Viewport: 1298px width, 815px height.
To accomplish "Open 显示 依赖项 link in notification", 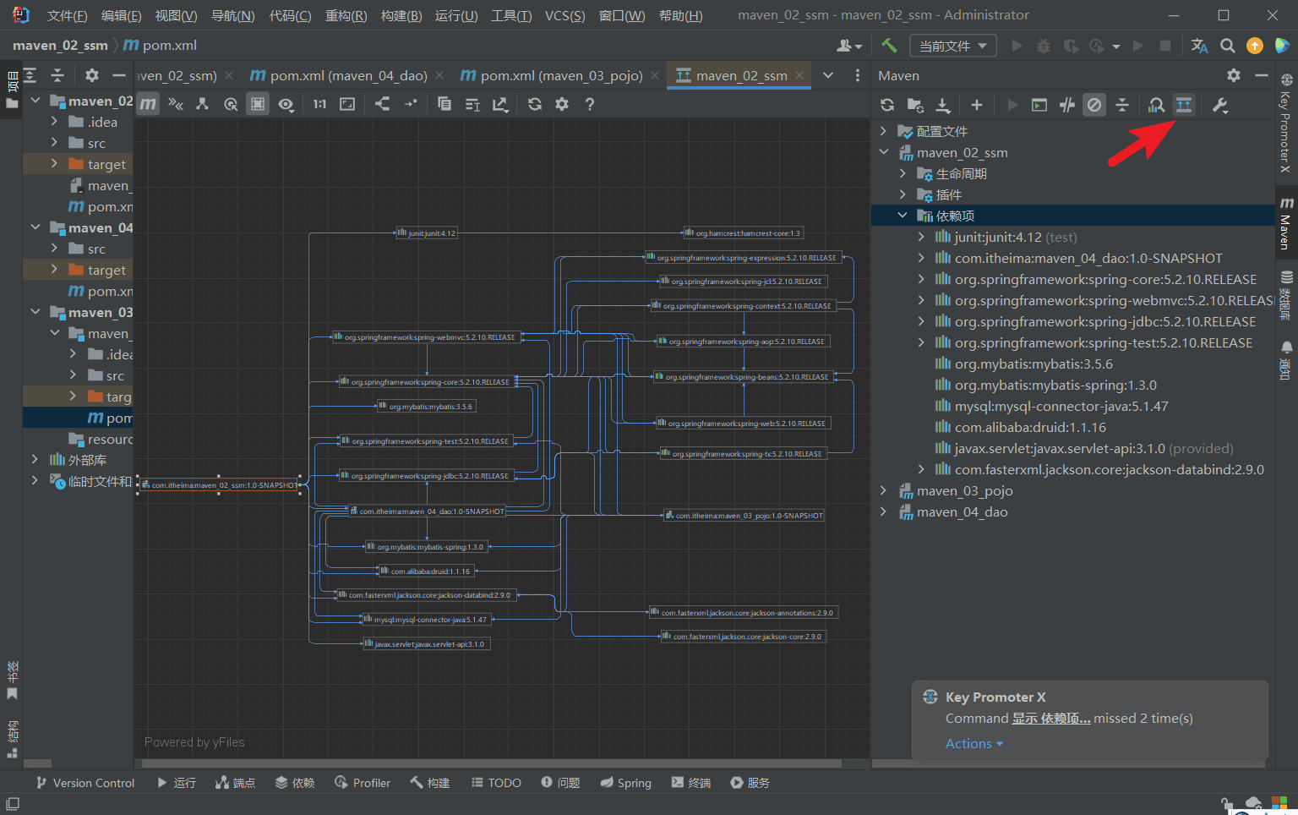I will [x=1050, y=718].
